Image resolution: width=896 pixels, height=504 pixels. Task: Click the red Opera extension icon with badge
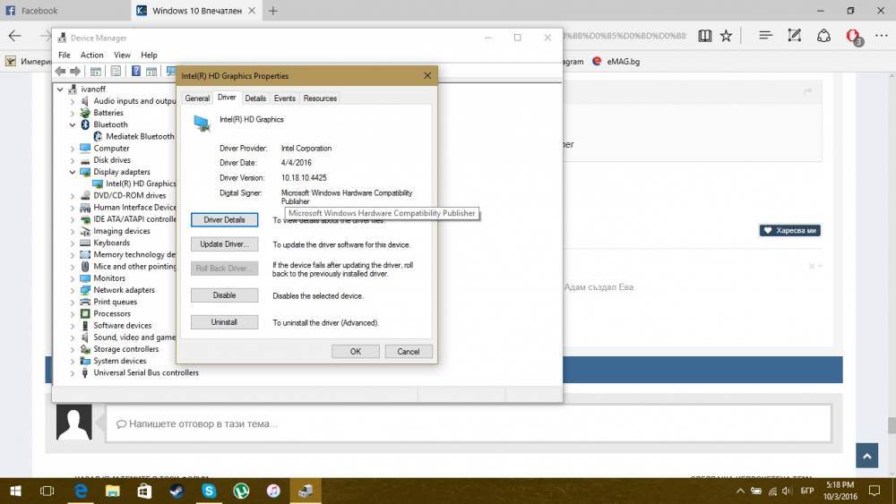pyautogui.click(x=853, y=37)
